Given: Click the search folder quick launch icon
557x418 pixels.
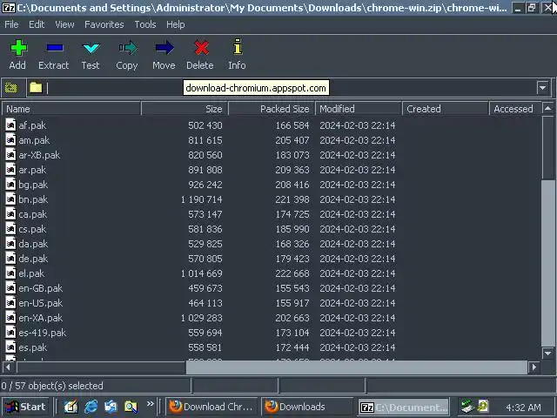Looking at the screenshot, I should (x=131, y=407).
